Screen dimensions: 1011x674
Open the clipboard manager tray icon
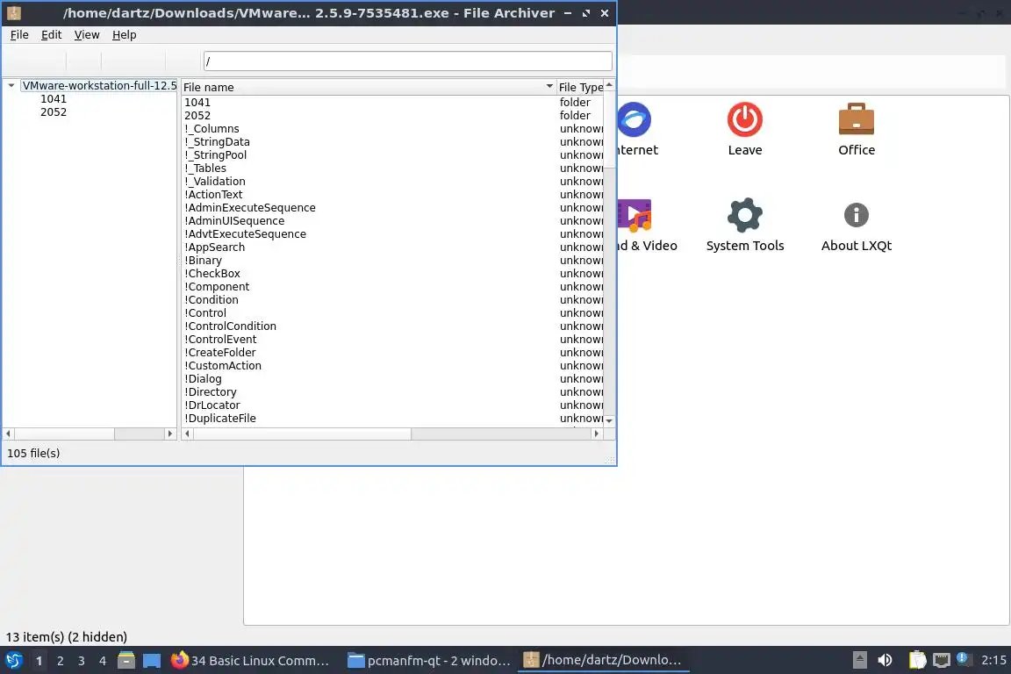[917, 661]
